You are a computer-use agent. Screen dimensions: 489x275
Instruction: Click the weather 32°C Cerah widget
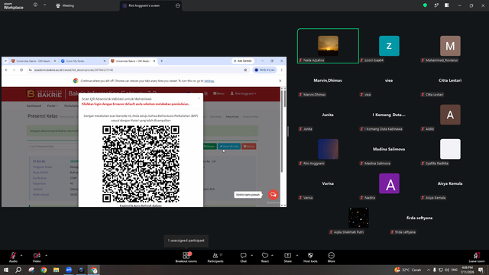(408, 270)
